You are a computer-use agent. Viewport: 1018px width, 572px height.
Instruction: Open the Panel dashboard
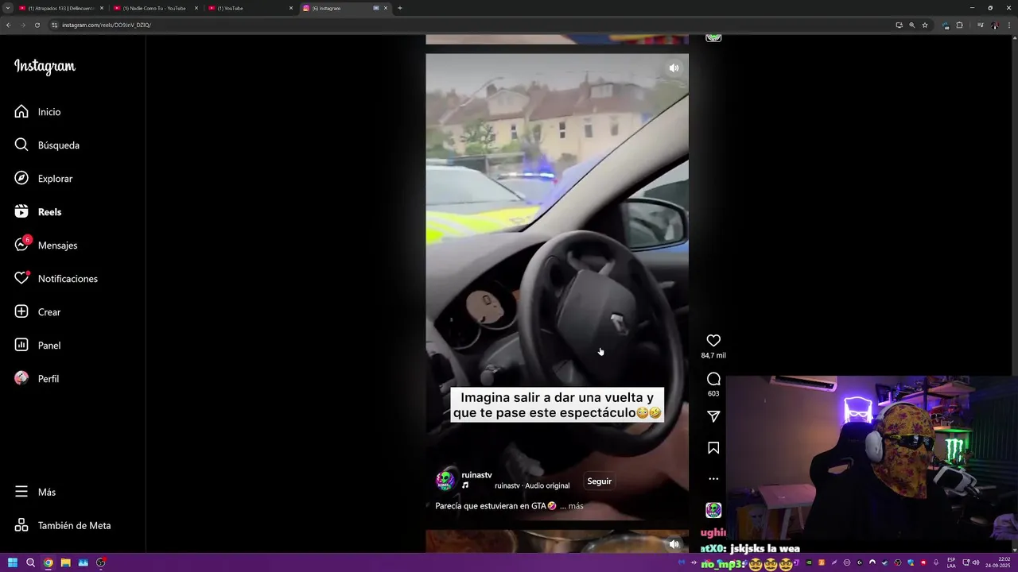(37, 346)
